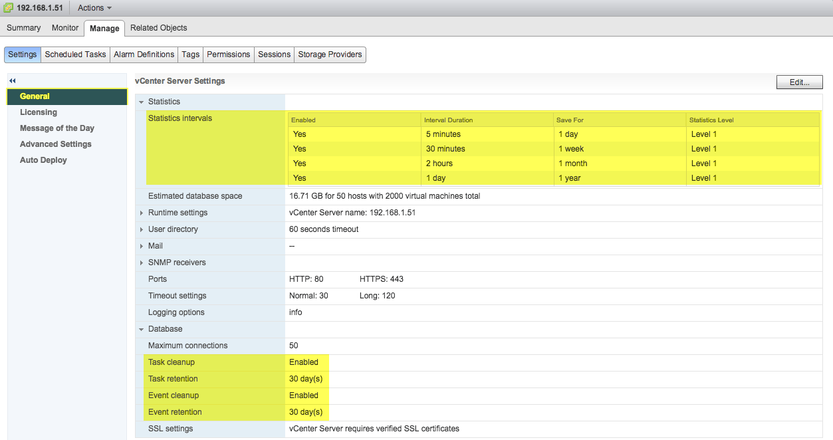833x440 pixels.
Task: Open Message of the Day settings
Action: coord(56,128)
